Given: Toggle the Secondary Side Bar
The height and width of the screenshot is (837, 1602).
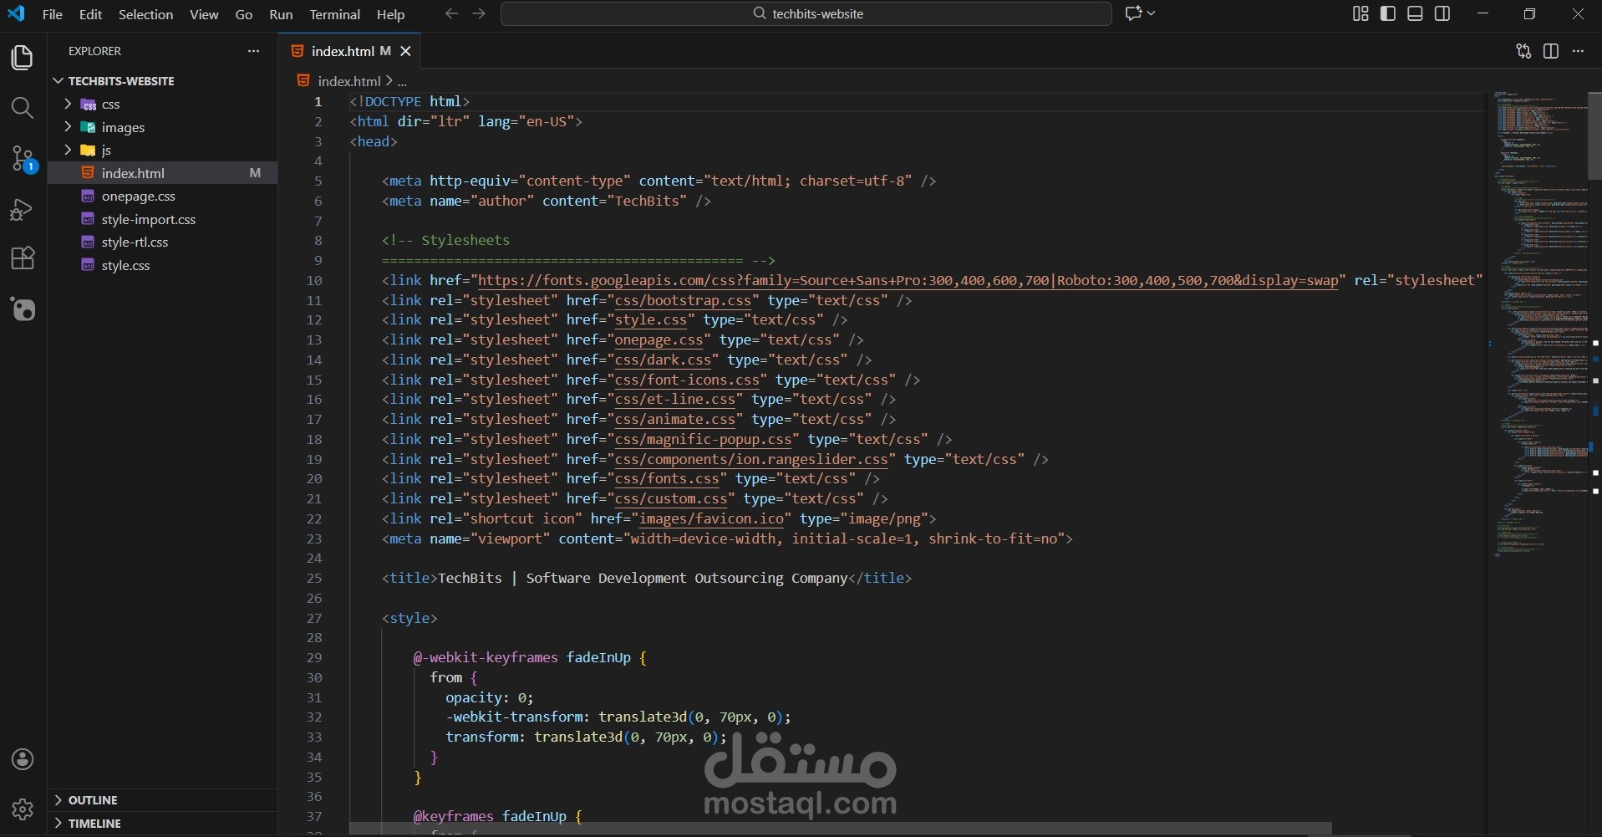Looking at the screenshot, I should [1442, 13].
